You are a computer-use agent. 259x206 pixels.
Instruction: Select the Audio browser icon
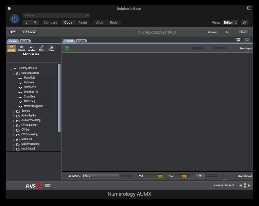click(x=31, y=48)
